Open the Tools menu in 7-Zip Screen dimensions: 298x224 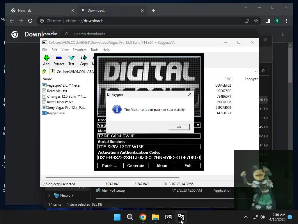click(94, 50)
